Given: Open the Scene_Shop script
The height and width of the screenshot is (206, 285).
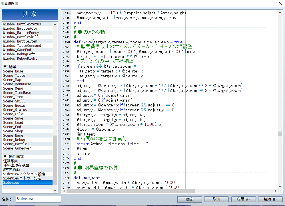Looking at the screenshot, I should point(28,131).
